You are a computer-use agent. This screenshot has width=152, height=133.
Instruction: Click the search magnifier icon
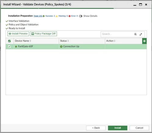(x=135, y=34)
